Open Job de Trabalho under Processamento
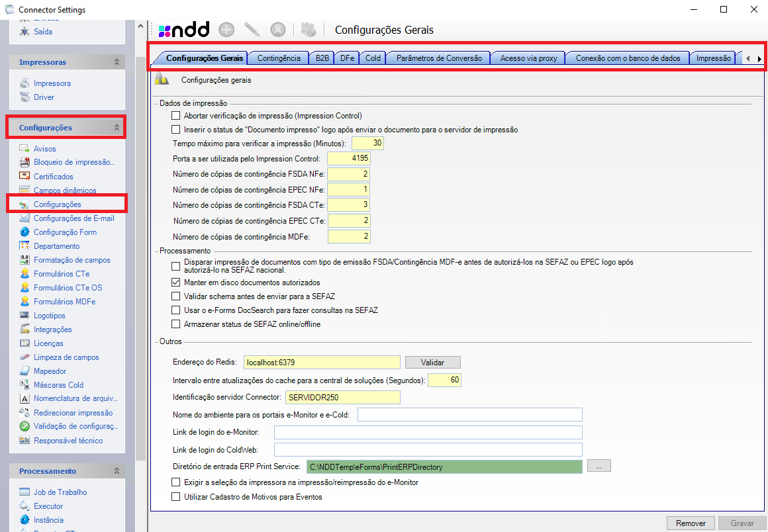The height and width of the screenshot is (532, 768). 60,492
